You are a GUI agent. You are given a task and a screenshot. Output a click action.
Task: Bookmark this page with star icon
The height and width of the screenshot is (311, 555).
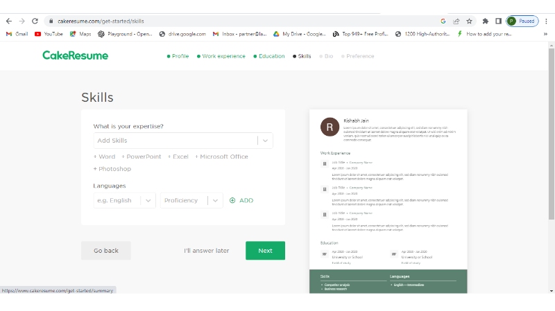[469, 21]
